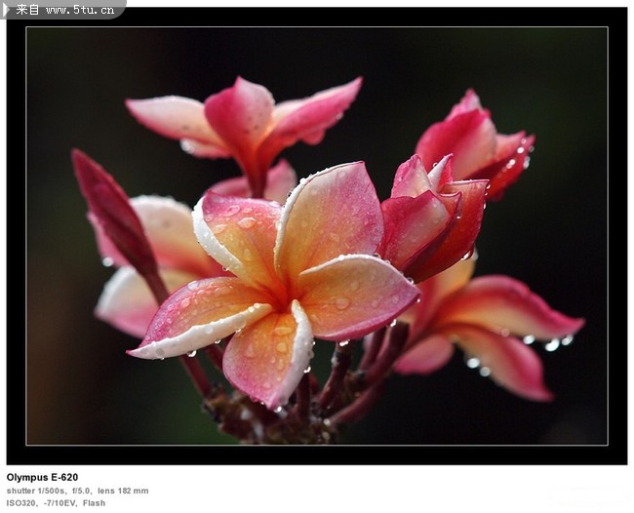Click the 来自 text in the watermark

coord(27,9)
